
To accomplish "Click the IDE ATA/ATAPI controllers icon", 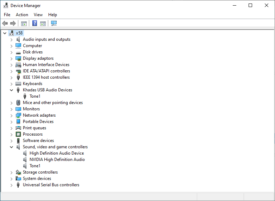I will tap(18, 71).
